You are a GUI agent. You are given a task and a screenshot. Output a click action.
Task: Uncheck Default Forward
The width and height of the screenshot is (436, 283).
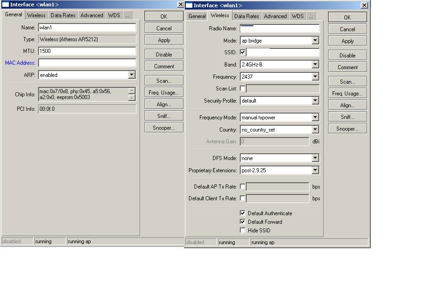click(x=242, y=222)
